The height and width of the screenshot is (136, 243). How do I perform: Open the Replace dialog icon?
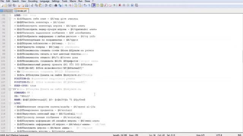60,5
